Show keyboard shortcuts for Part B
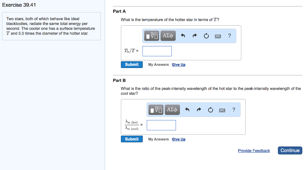 [222, 110]
